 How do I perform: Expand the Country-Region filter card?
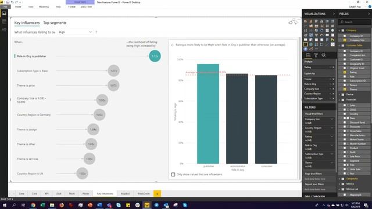click(x=332, y=128)
